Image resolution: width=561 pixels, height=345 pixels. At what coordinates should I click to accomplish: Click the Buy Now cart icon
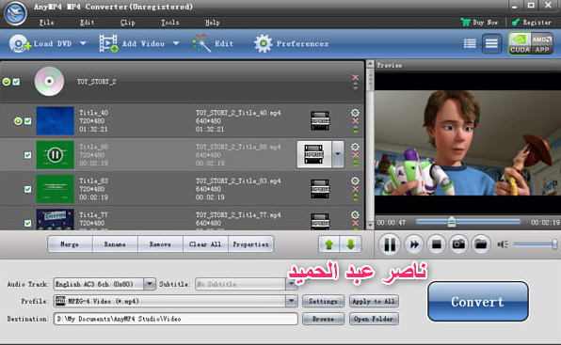tap(466, 23)
